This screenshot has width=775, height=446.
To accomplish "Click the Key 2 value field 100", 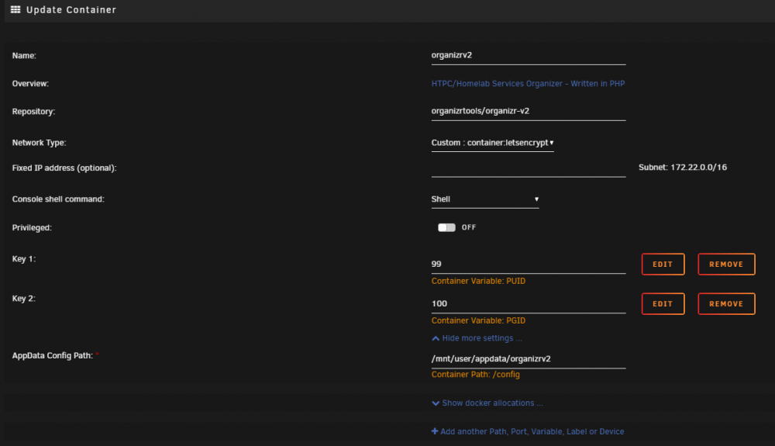I will click(529, 303).
